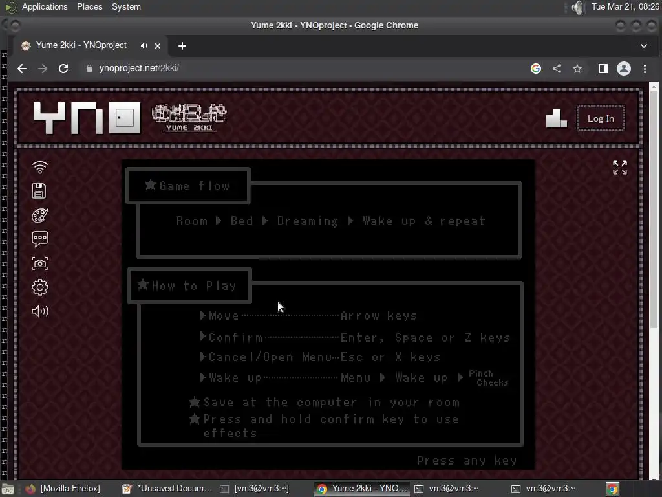
Task: Go forward in Chrome
Action: [x=43, y=69]
